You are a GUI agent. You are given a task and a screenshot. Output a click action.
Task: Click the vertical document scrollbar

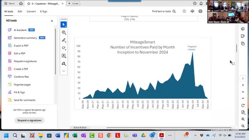(237, 48)
